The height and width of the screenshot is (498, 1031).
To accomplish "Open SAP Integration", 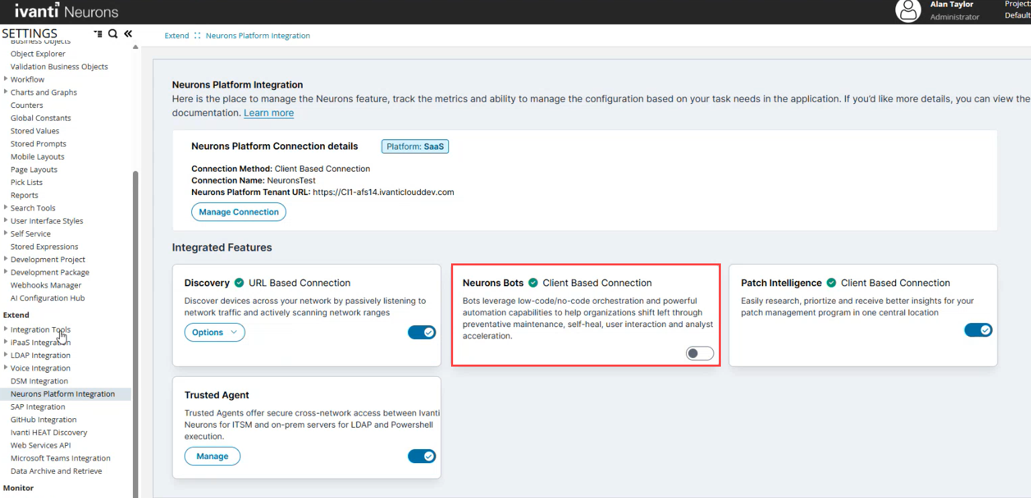I will click(x=38, y=407).
